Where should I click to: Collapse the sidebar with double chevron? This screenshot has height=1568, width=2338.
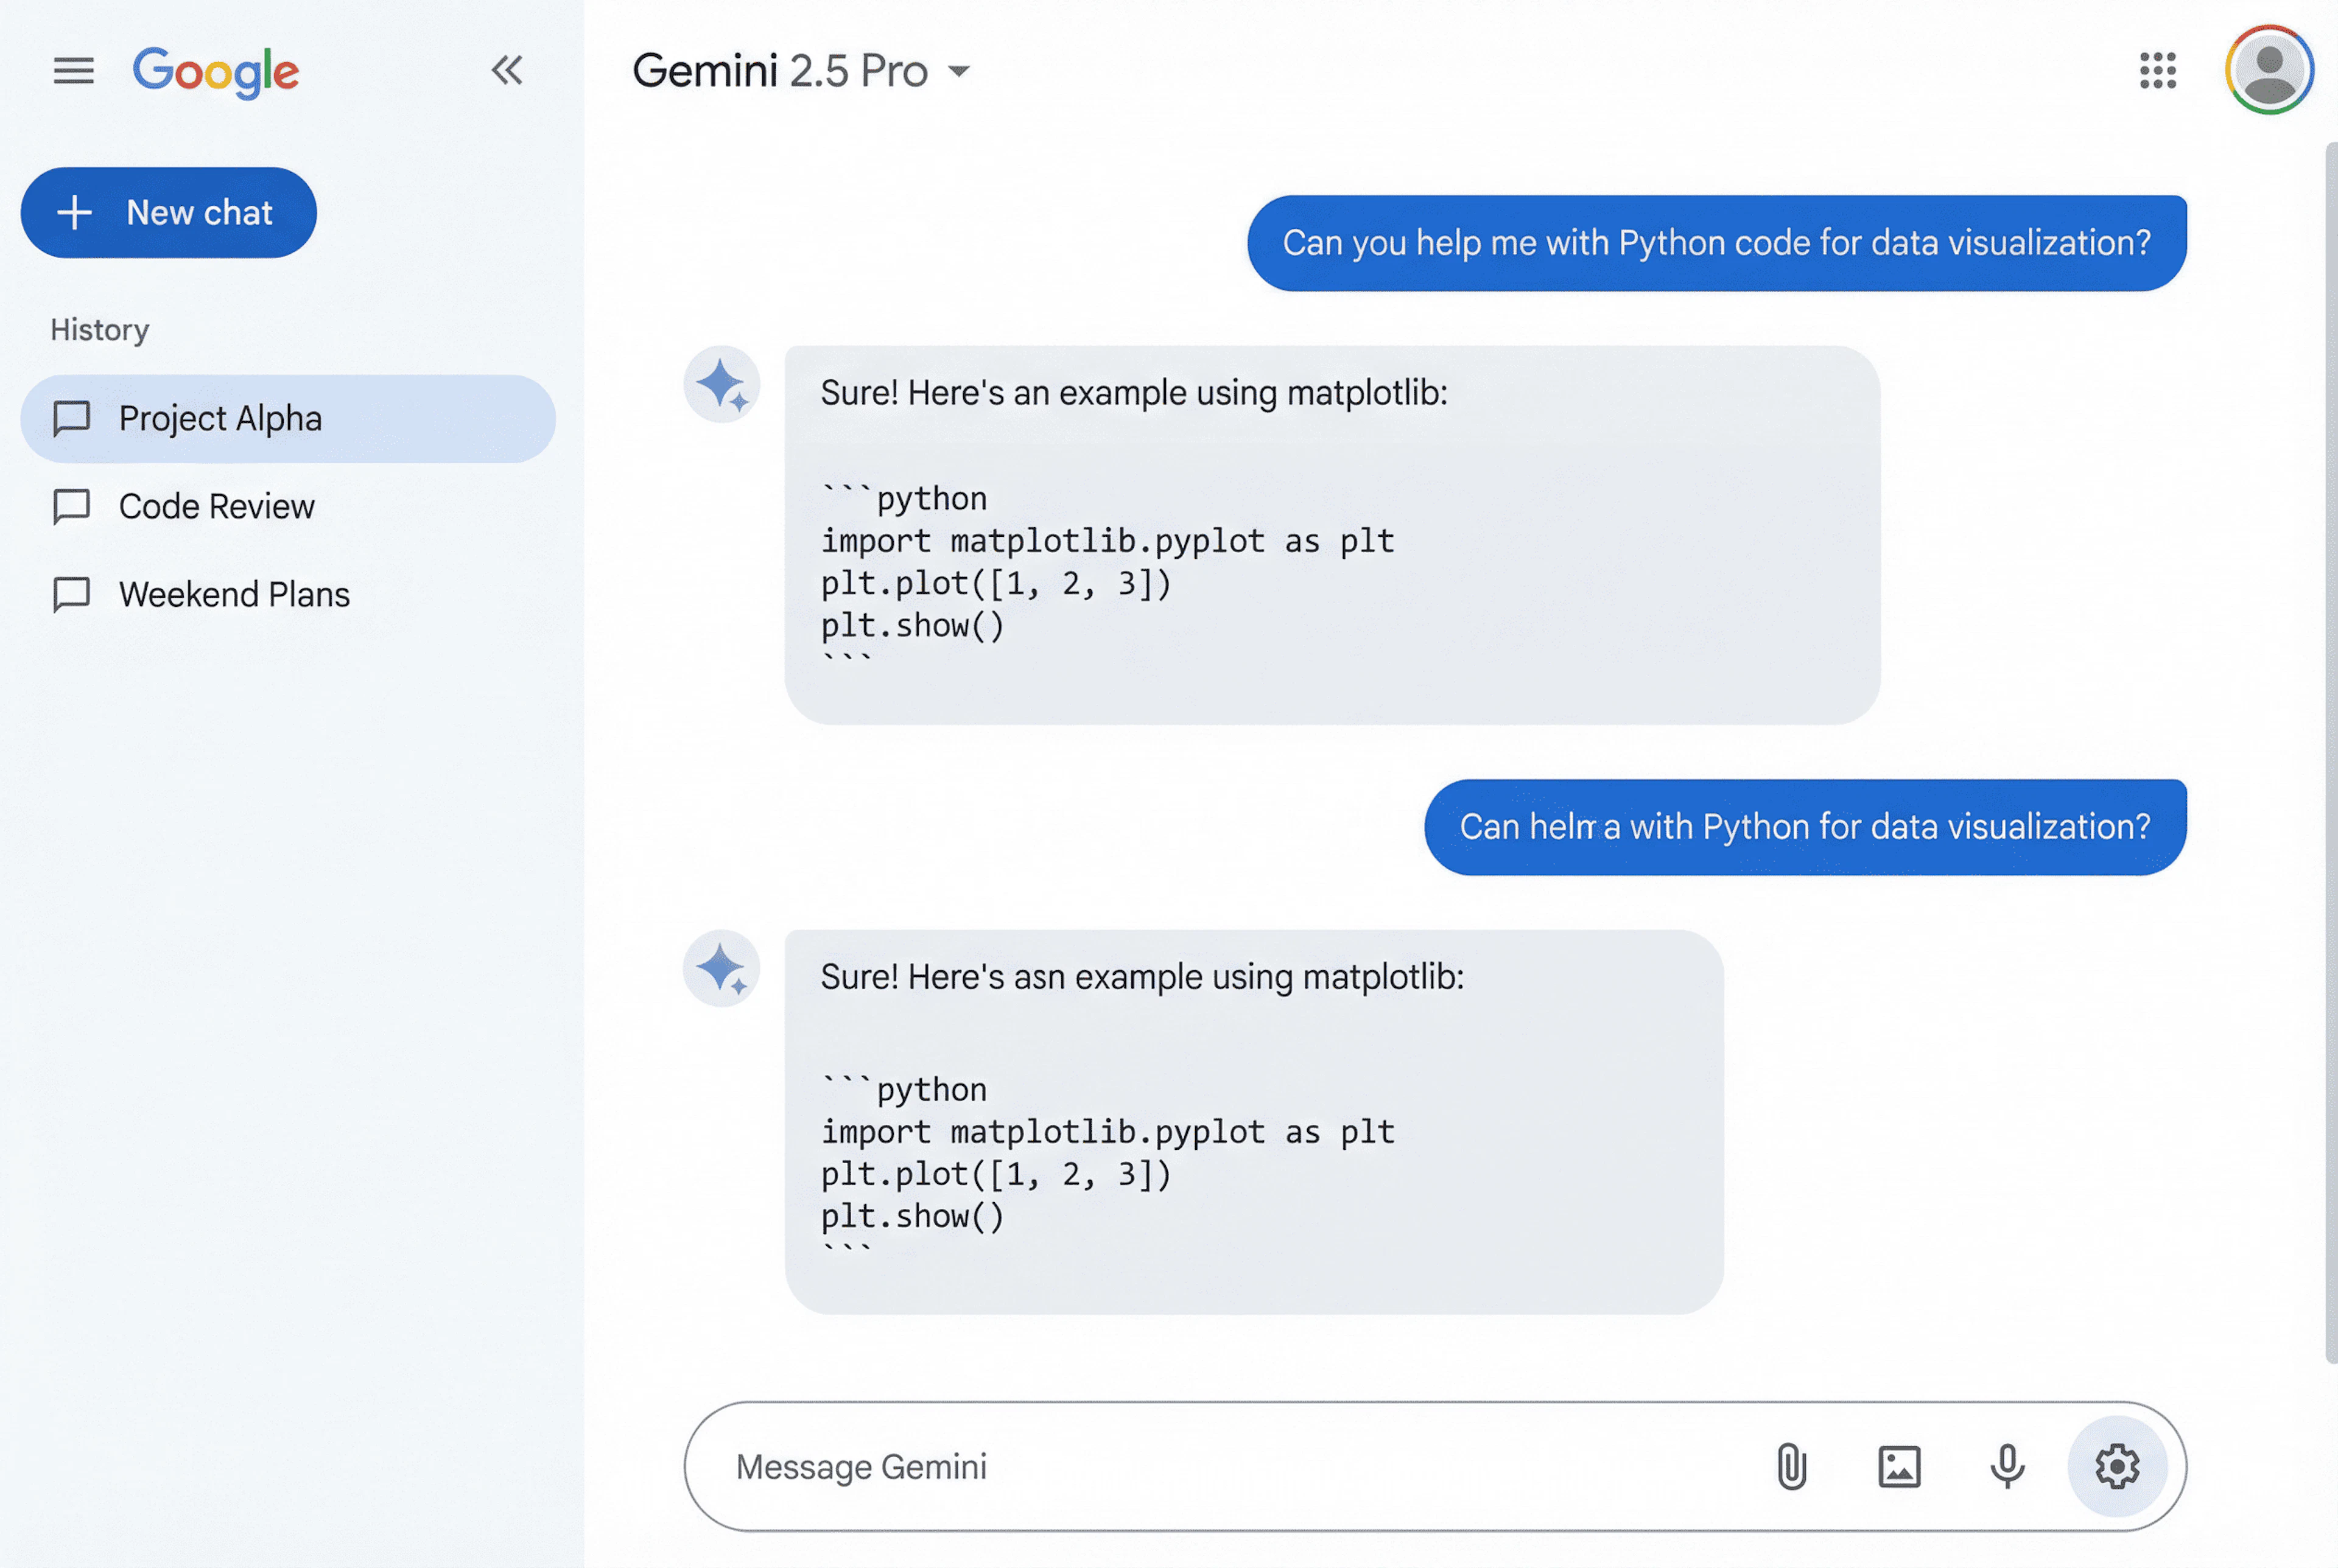[x=507, y=70]
